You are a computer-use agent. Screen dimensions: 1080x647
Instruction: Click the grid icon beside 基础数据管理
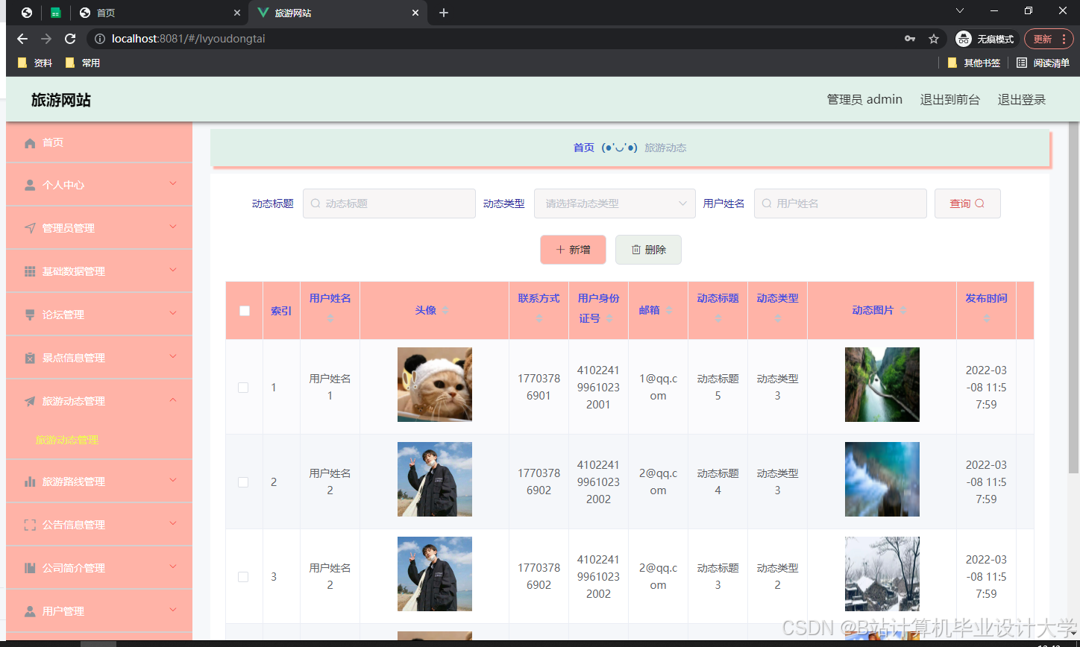(30, 271)
